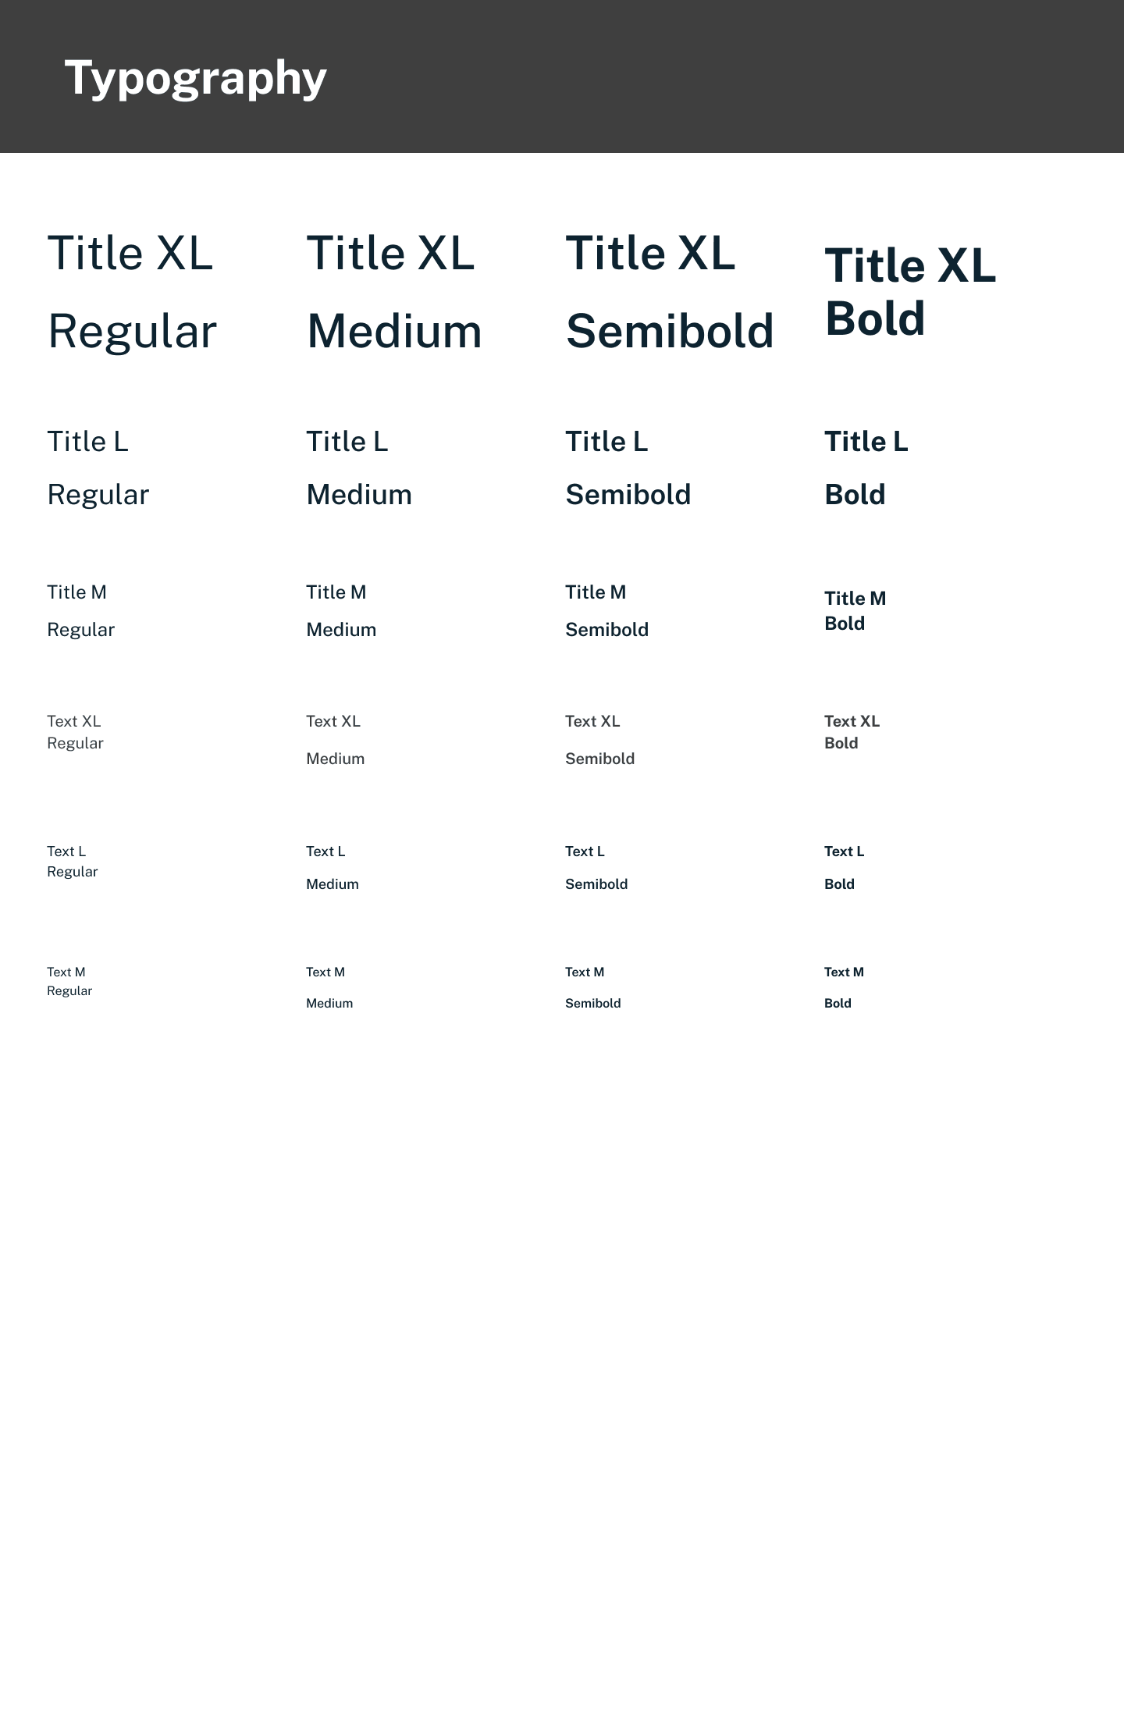Viewport: 1124px width, 1710px height.
Task: Select the Title L Regular text
Action: tap(98, 468)
